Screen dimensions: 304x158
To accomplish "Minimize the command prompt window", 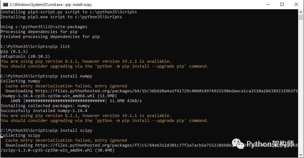I will click(268, 4).
